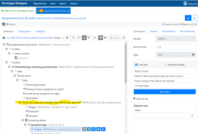The height and width of the screenshot is (134, 198).
Task: Close the Symptomkontroll_ES_test2 tab
Action: pos(68,11)
